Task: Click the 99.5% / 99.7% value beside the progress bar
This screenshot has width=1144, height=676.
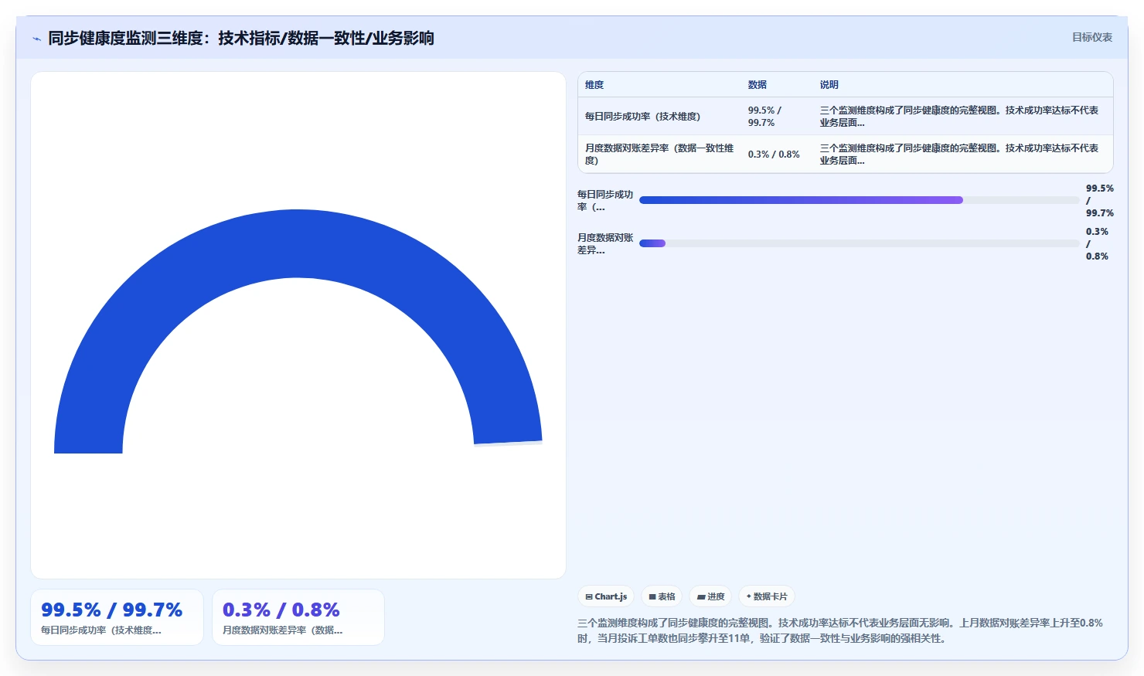Action: coord(1099,201)
